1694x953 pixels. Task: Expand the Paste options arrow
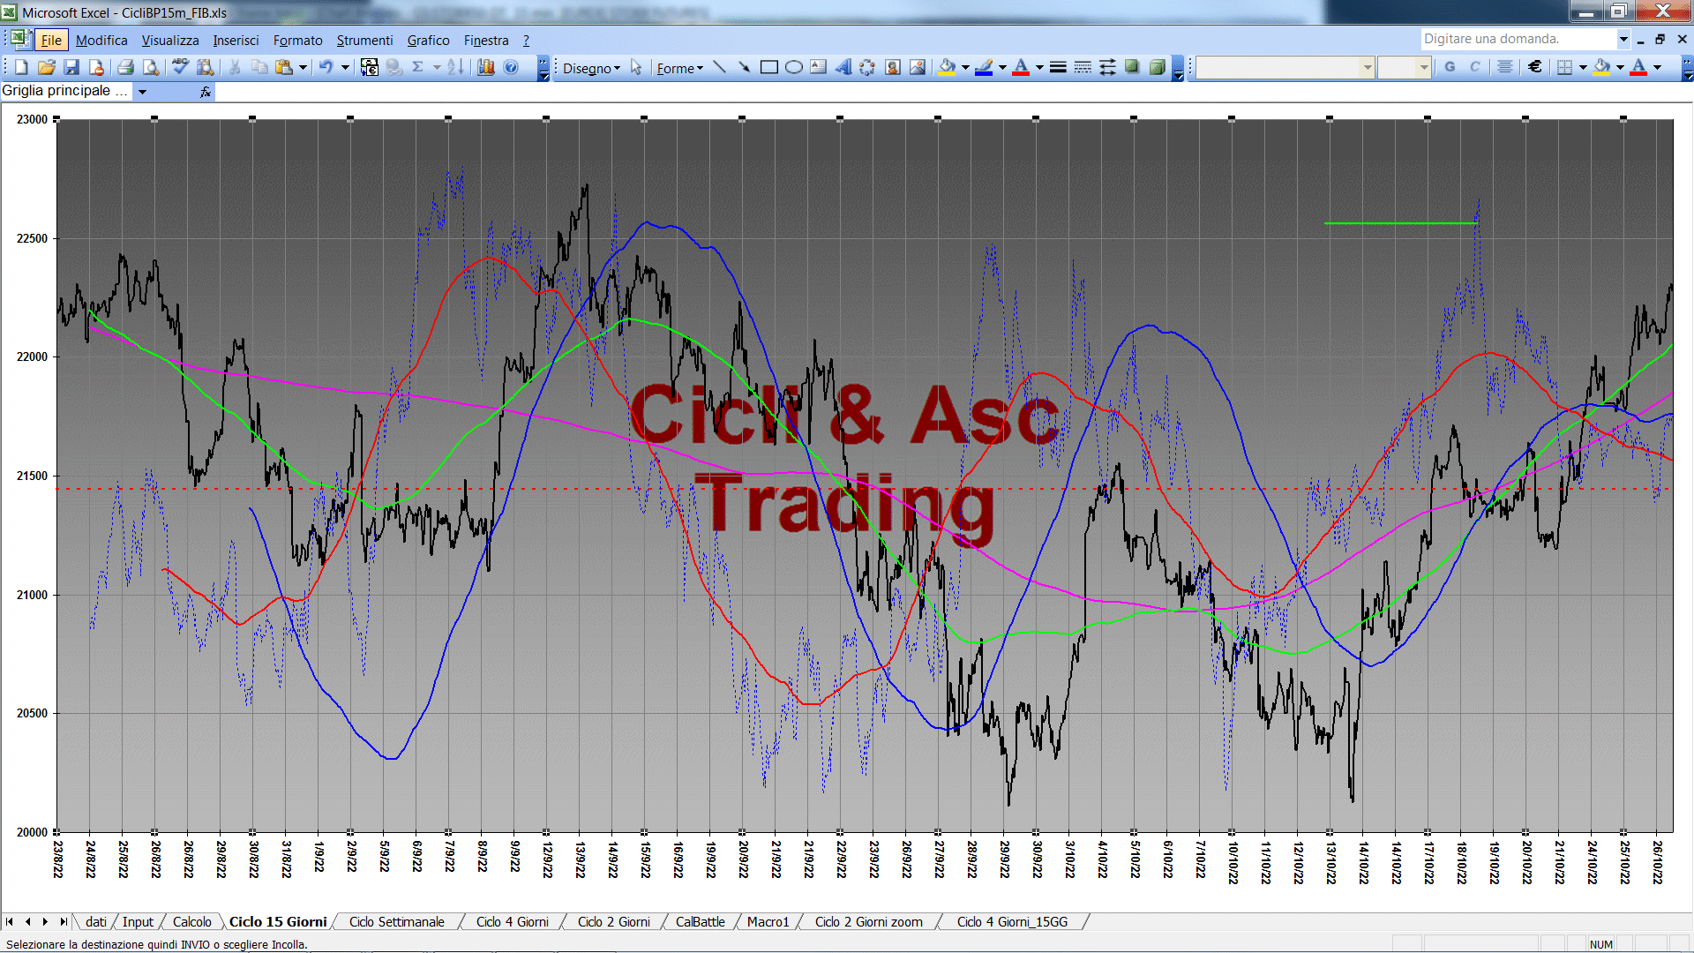coord(303,67)
